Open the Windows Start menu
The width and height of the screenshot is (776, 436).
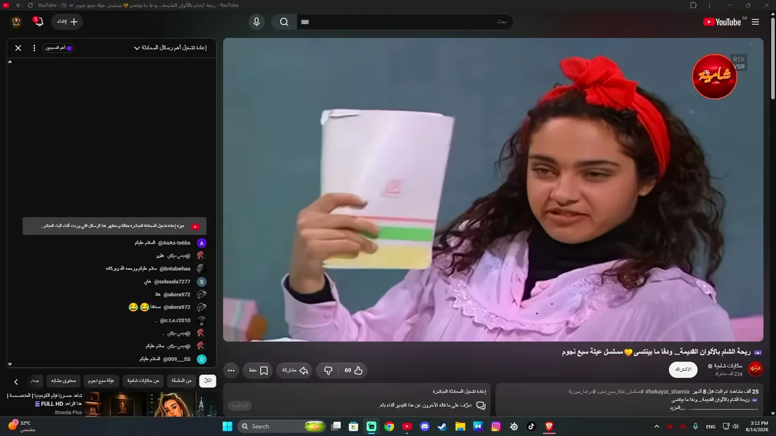[227, 426]
